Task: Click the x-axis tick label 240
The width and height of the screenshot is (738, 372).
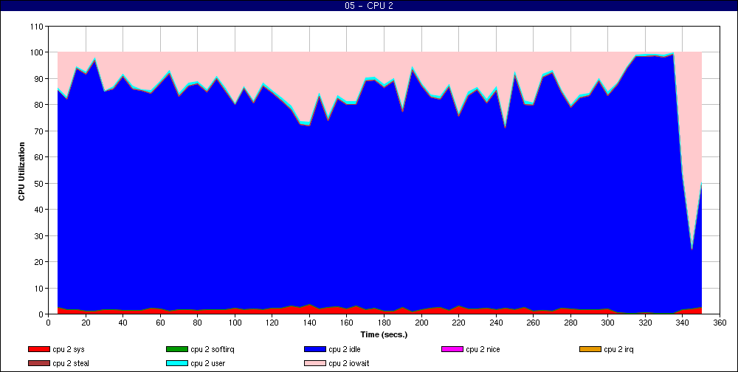Action: [x=496, y=323]
